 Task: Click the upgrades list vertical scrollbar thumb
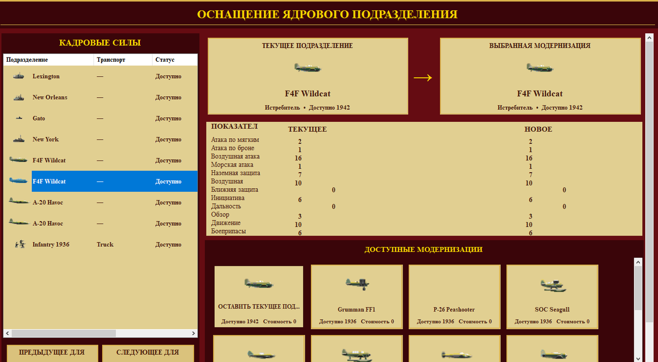638,288
